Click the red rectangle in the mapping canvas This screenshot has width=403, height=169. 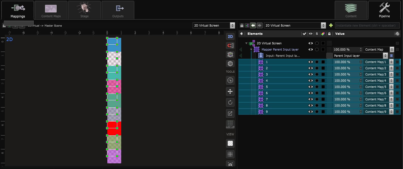pos(114,129)
